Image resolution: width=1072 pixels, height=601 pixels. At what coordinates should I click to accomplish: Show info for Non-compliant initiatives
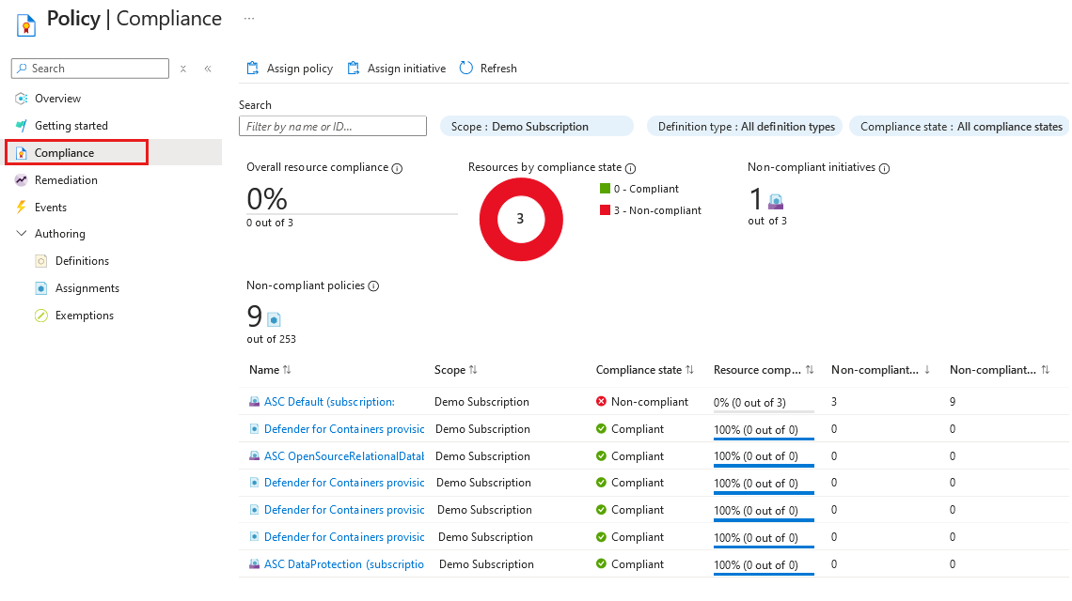point(884,169)
